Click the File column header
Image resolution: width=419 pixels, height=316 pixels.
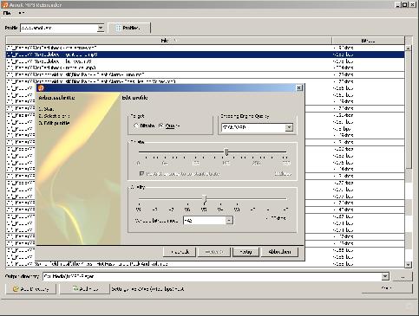(x=168, y=41)
